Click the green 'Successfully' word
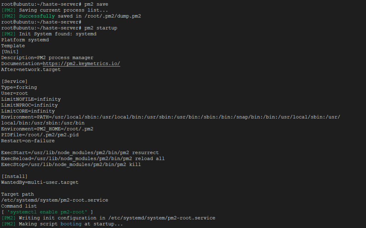Screen dimensions: 366x228 (37, 16)
